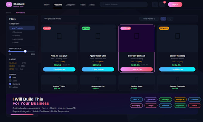Click the Tailwind tech tag
The height and width of the screenshot is (122, 203).
195,100
